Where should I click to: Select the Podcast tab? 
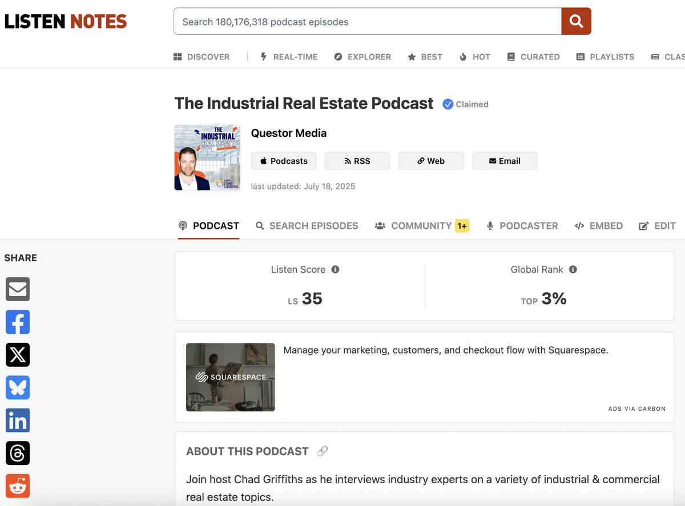click(209, 226)
